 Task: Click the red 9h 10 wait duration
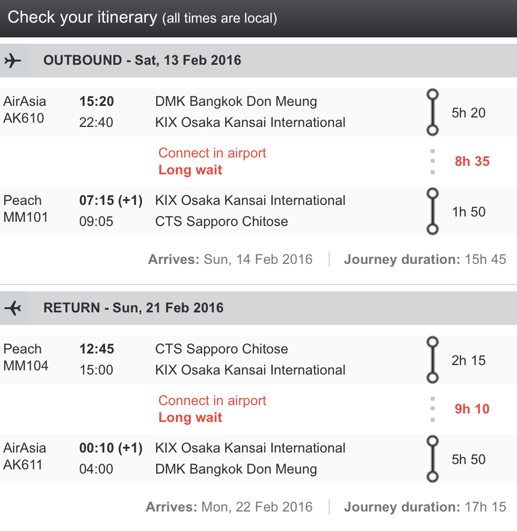472,409
